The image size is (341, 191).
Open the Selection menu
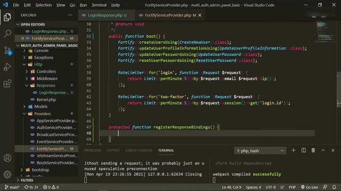pyautogui.click(x=44, y=5)
